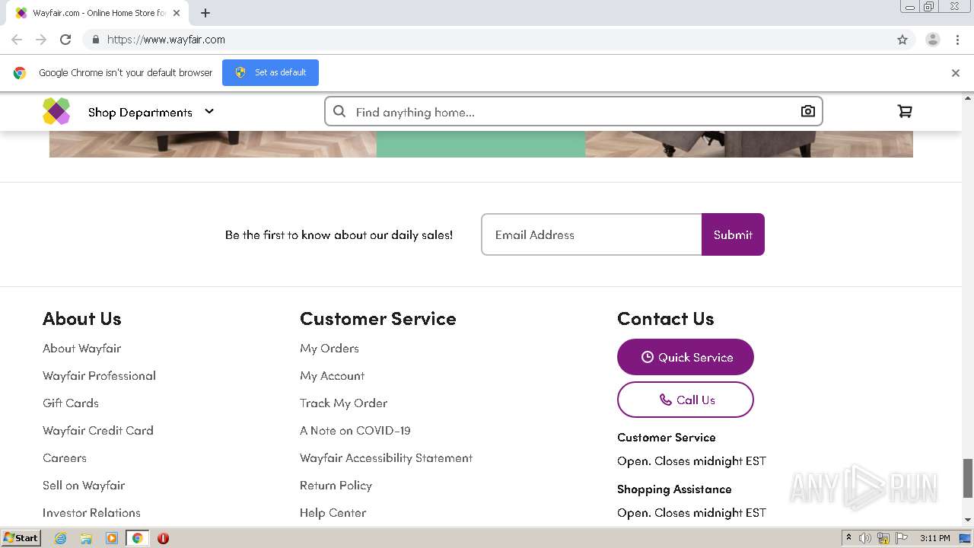Open Investor Relations link
974x548 pixels.
(x=91, y=513)
